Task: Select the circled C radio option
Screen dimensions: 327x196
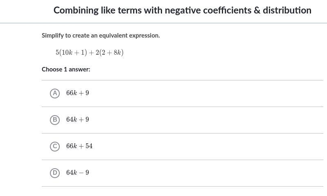Action: tap(55, 146)
